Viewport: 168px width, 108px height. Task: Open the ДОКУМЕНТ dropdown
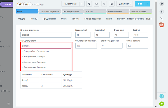[x=125, y=4]
